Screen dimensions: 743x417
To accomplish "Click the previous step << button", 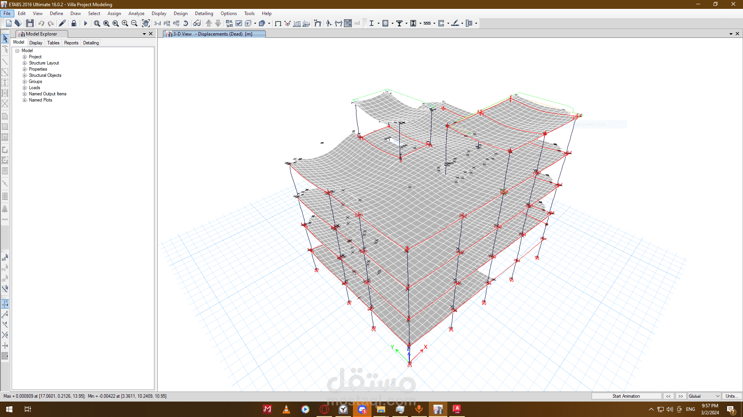I will tap(668, 396).
